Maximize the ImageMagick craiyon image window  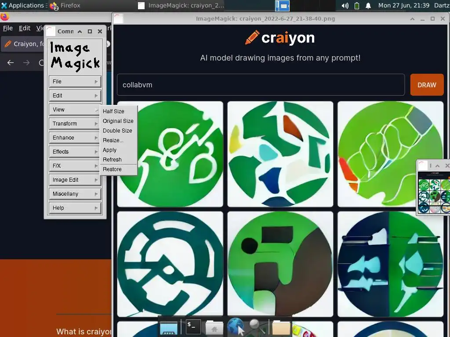coord(432,19)
